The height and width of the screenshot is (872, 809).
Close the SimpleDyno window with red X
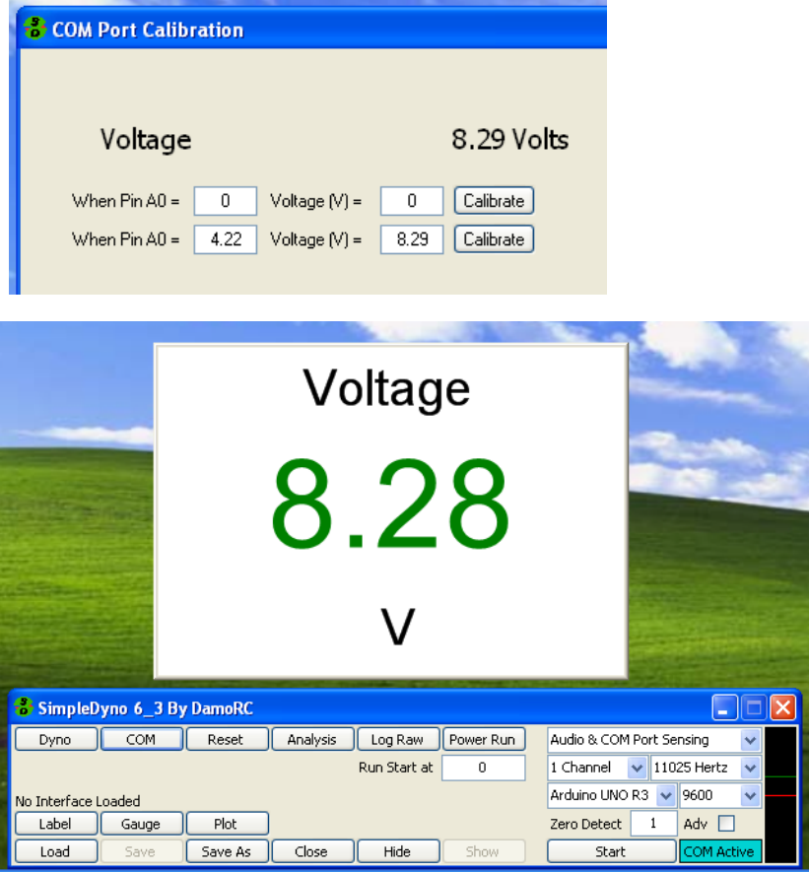[x=782, y=707]
